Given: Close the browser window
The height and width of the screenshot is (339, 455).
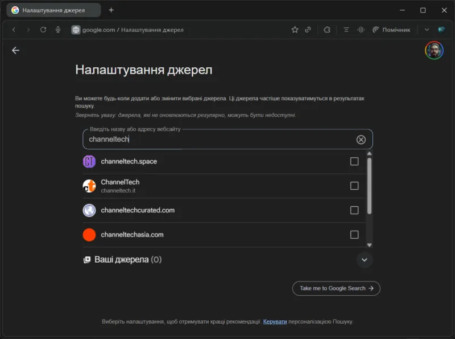Looking at the screenshot, I should click(x=444, y=10).
